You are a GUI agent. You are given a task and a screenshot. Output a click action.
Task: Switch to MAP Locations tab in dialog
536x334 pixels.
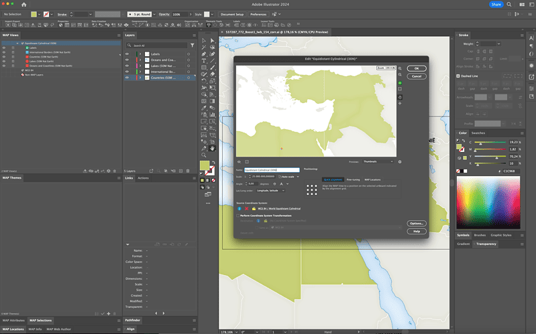372,180
